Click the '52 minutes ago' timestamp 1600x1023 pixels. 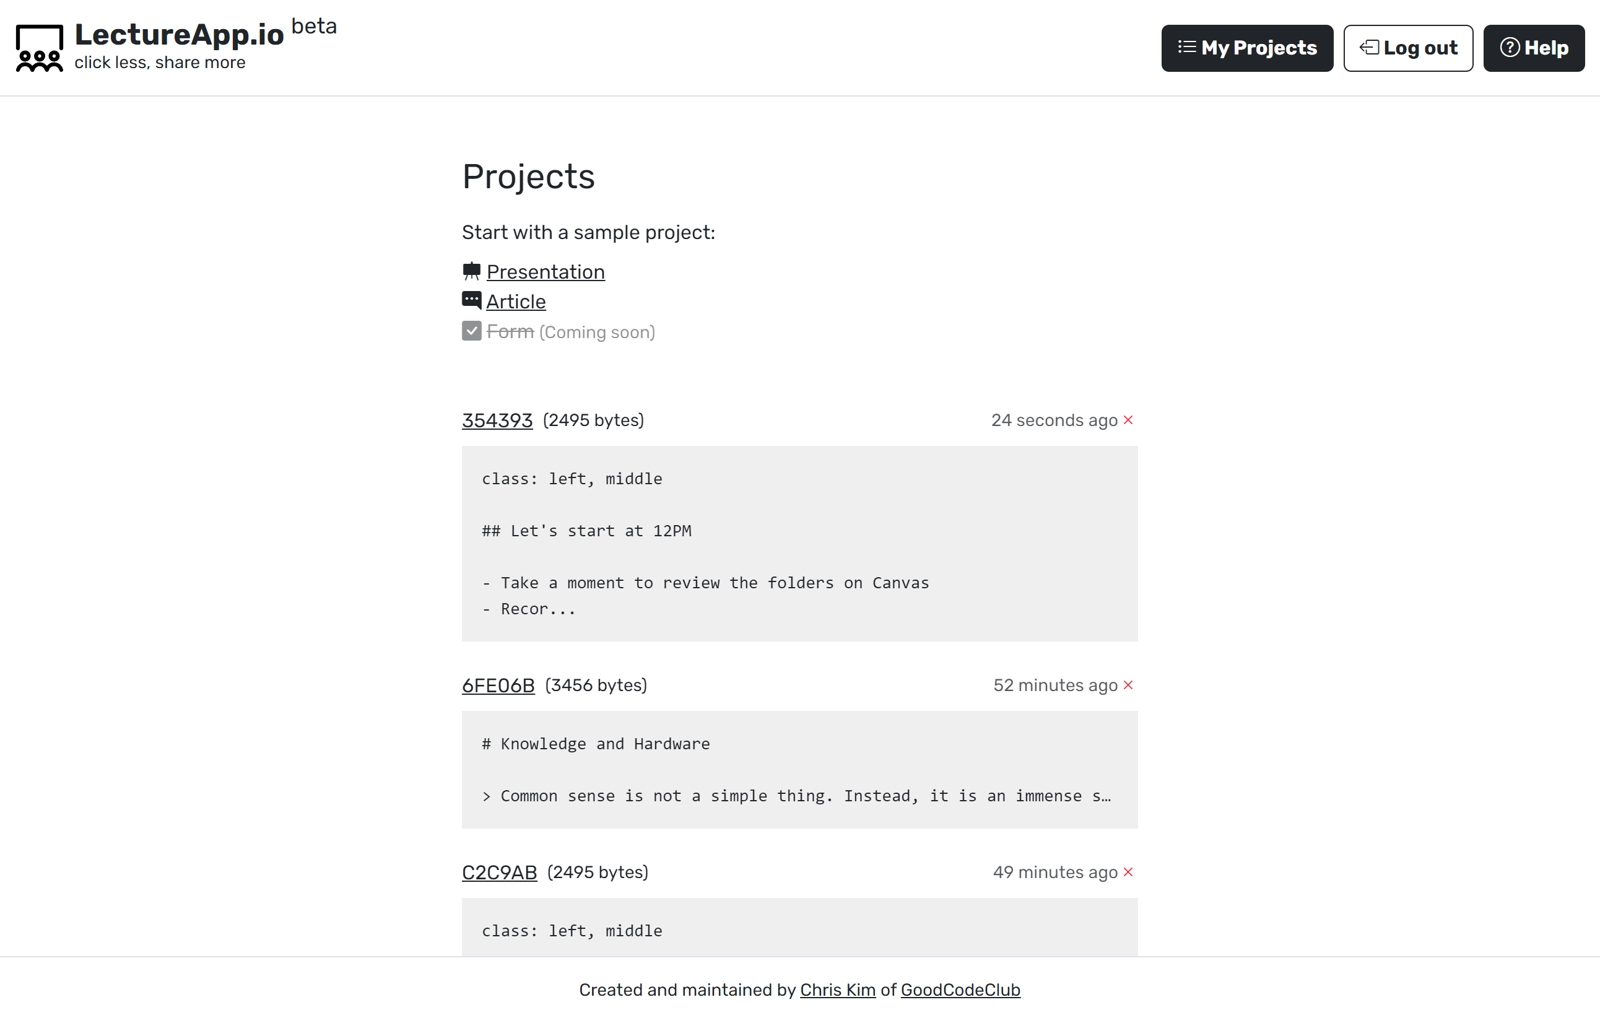point(1055,686)
